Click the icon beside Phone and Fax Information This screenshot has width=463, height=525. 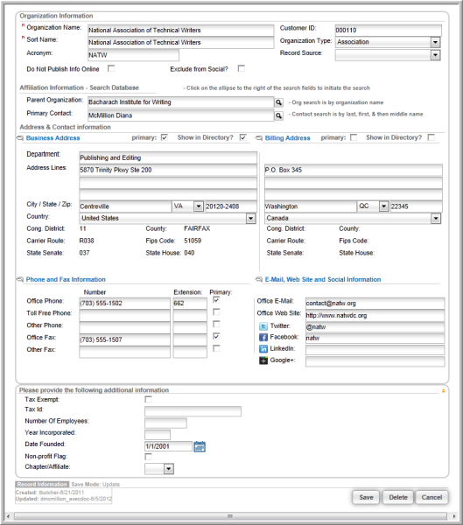click(x=20, y=279)
